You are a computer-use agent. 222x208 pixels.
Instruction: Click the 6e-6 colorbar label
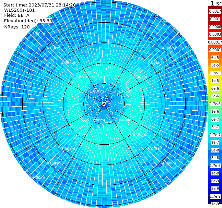pyautogui.click(x=215, y=88)
